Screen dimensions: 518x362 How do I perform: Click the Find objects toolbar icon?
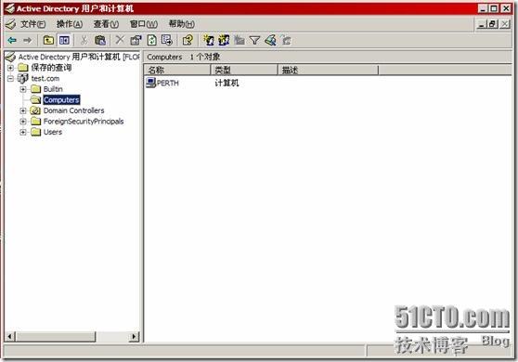[270, 40]
